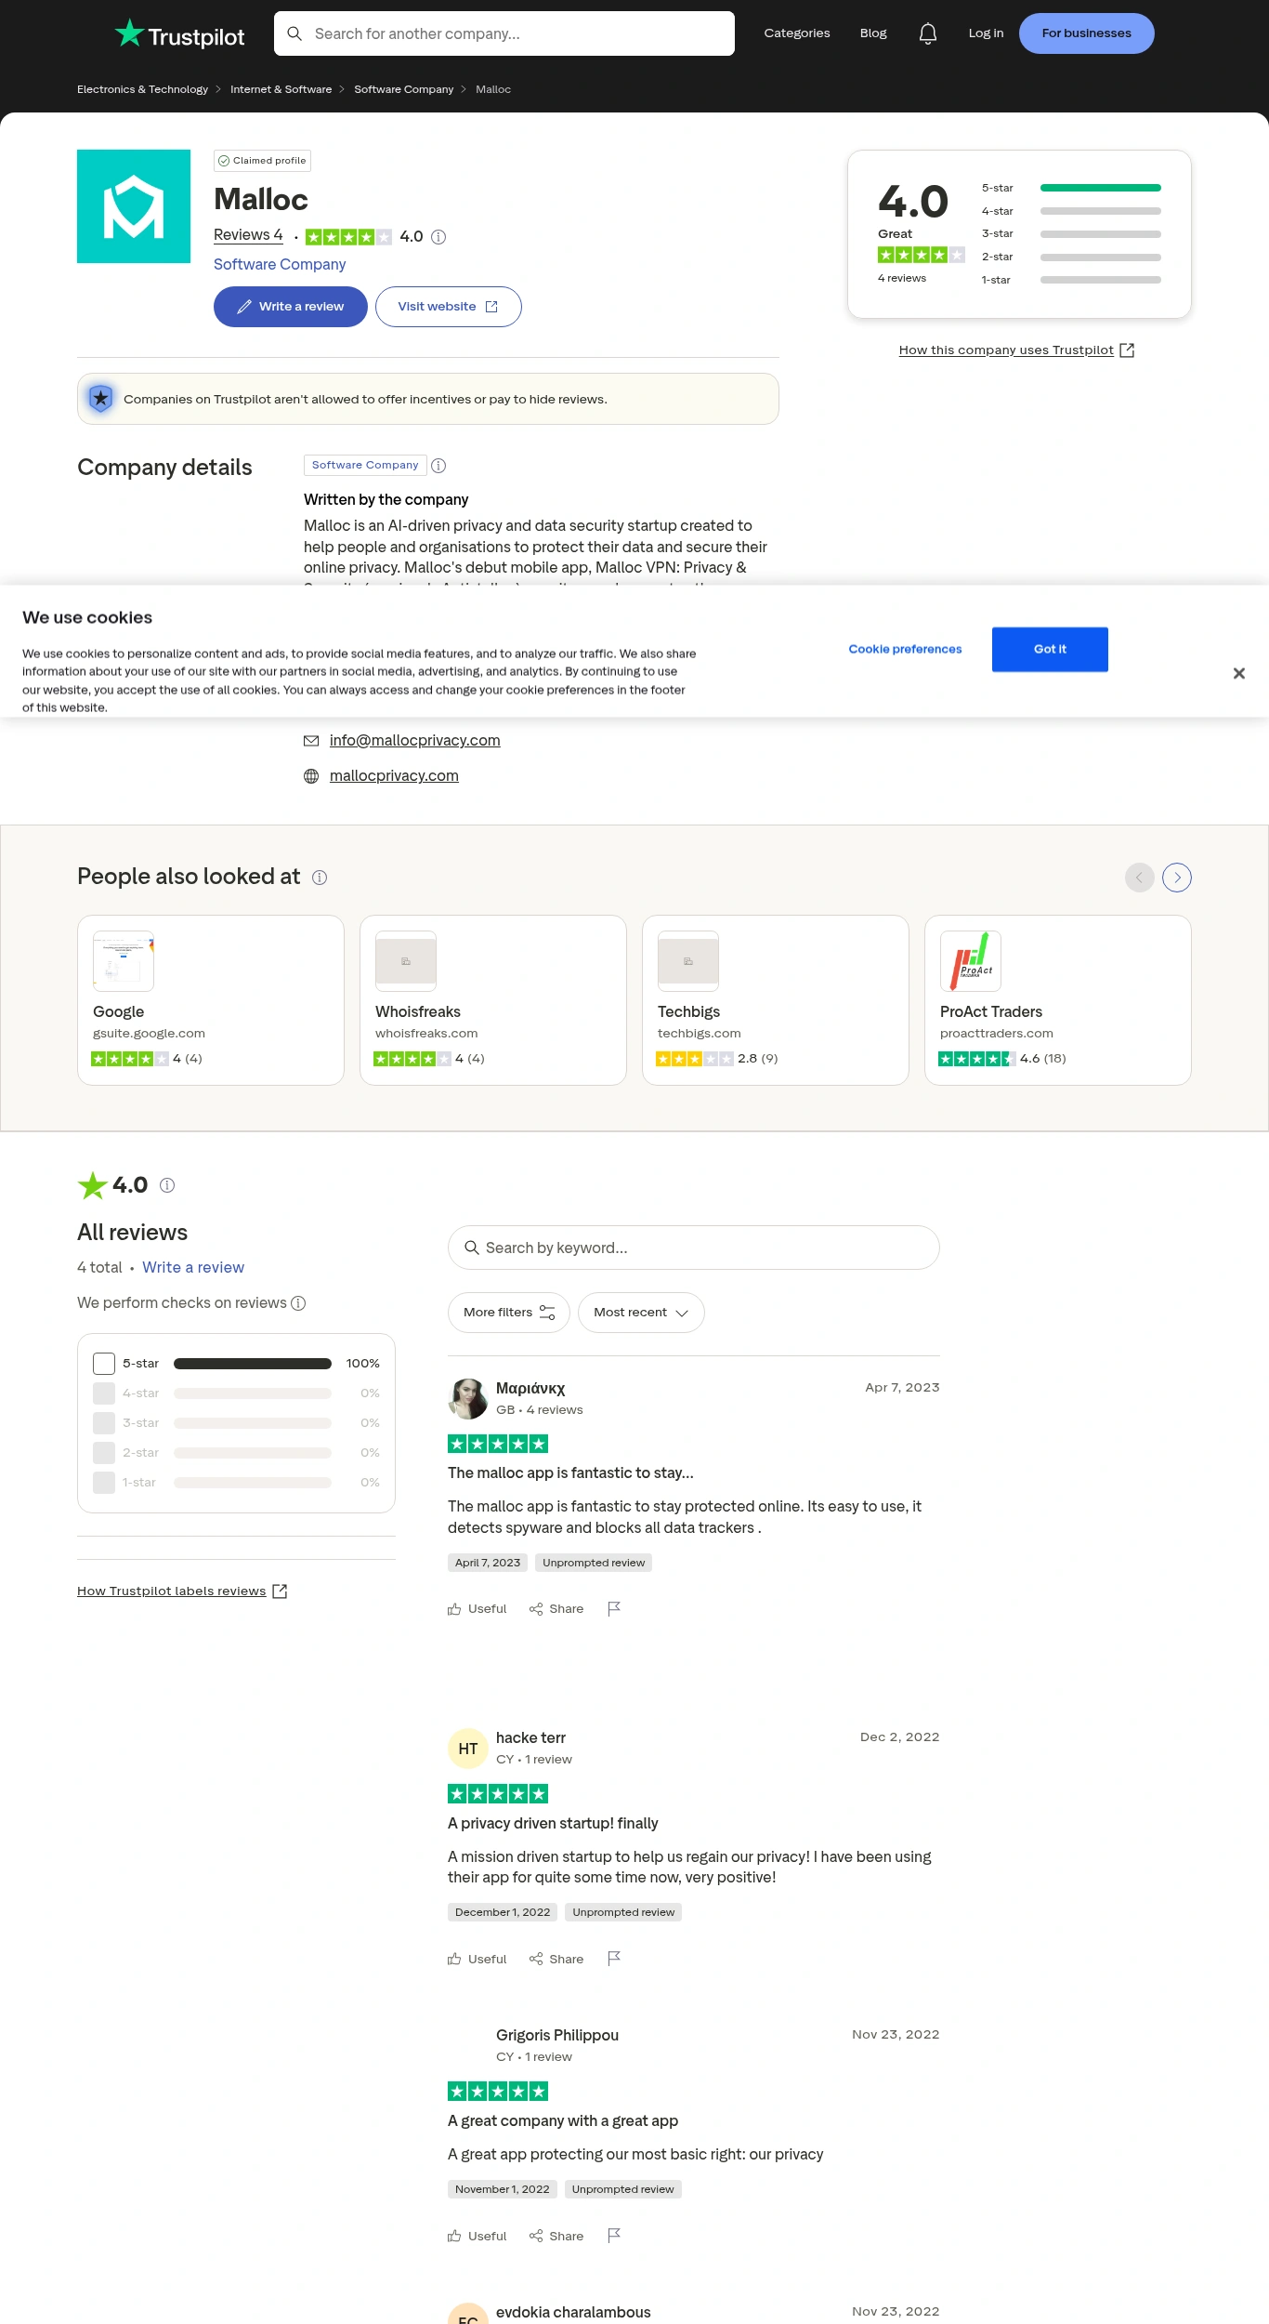
Task: Share hacke terr's review
Action: [x=556, y=1959]
